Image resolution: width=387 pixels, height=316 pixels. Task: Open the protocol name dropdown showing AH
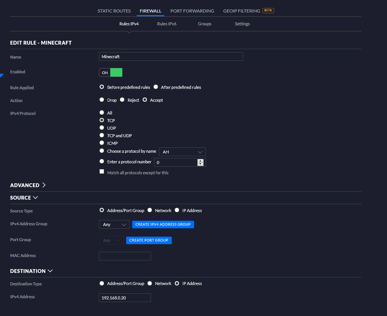[182, 152]
